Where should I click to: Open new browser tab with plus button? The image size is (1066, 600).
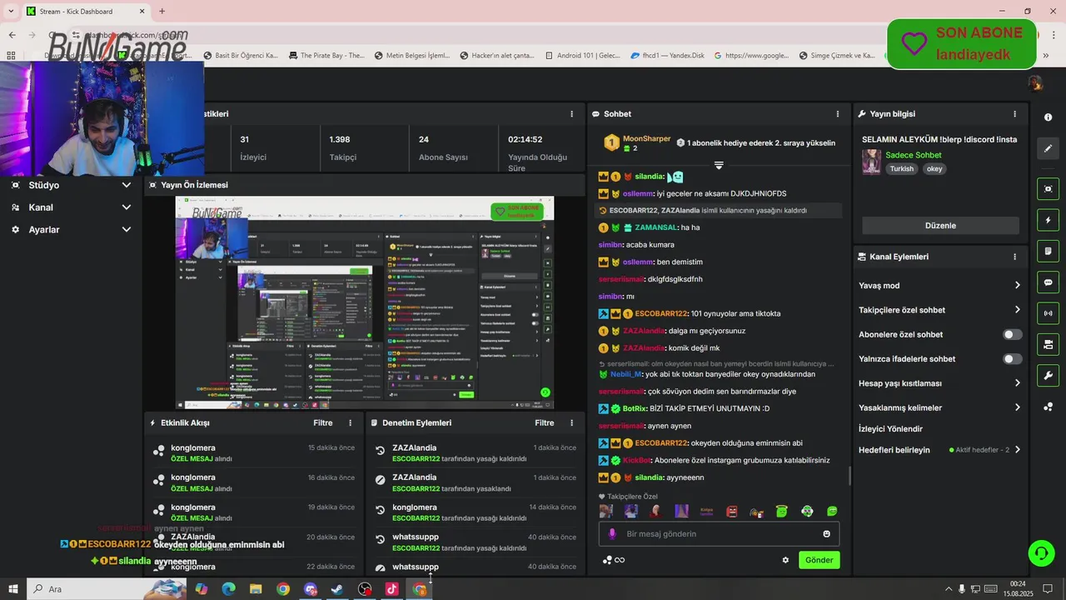point(162,11)
